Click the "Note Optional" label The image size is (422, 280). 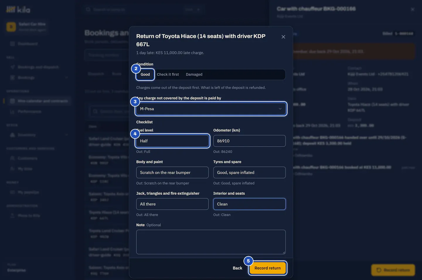tap(149, 225)
